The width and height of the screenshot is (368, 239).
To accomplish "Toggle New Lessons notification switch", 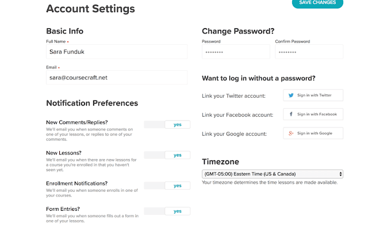I will click(167, 155).
